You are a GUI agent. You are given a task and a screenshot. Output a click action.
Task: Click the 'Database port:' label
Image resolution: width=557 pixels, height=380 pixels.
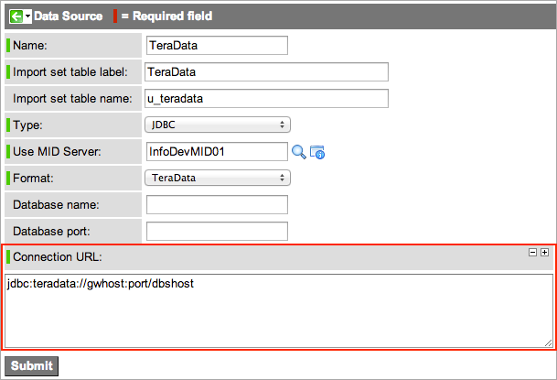[x=51, y=232]
